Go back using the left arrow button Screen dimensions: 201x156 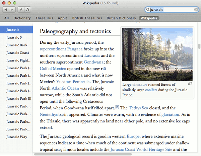pos(6,10)
